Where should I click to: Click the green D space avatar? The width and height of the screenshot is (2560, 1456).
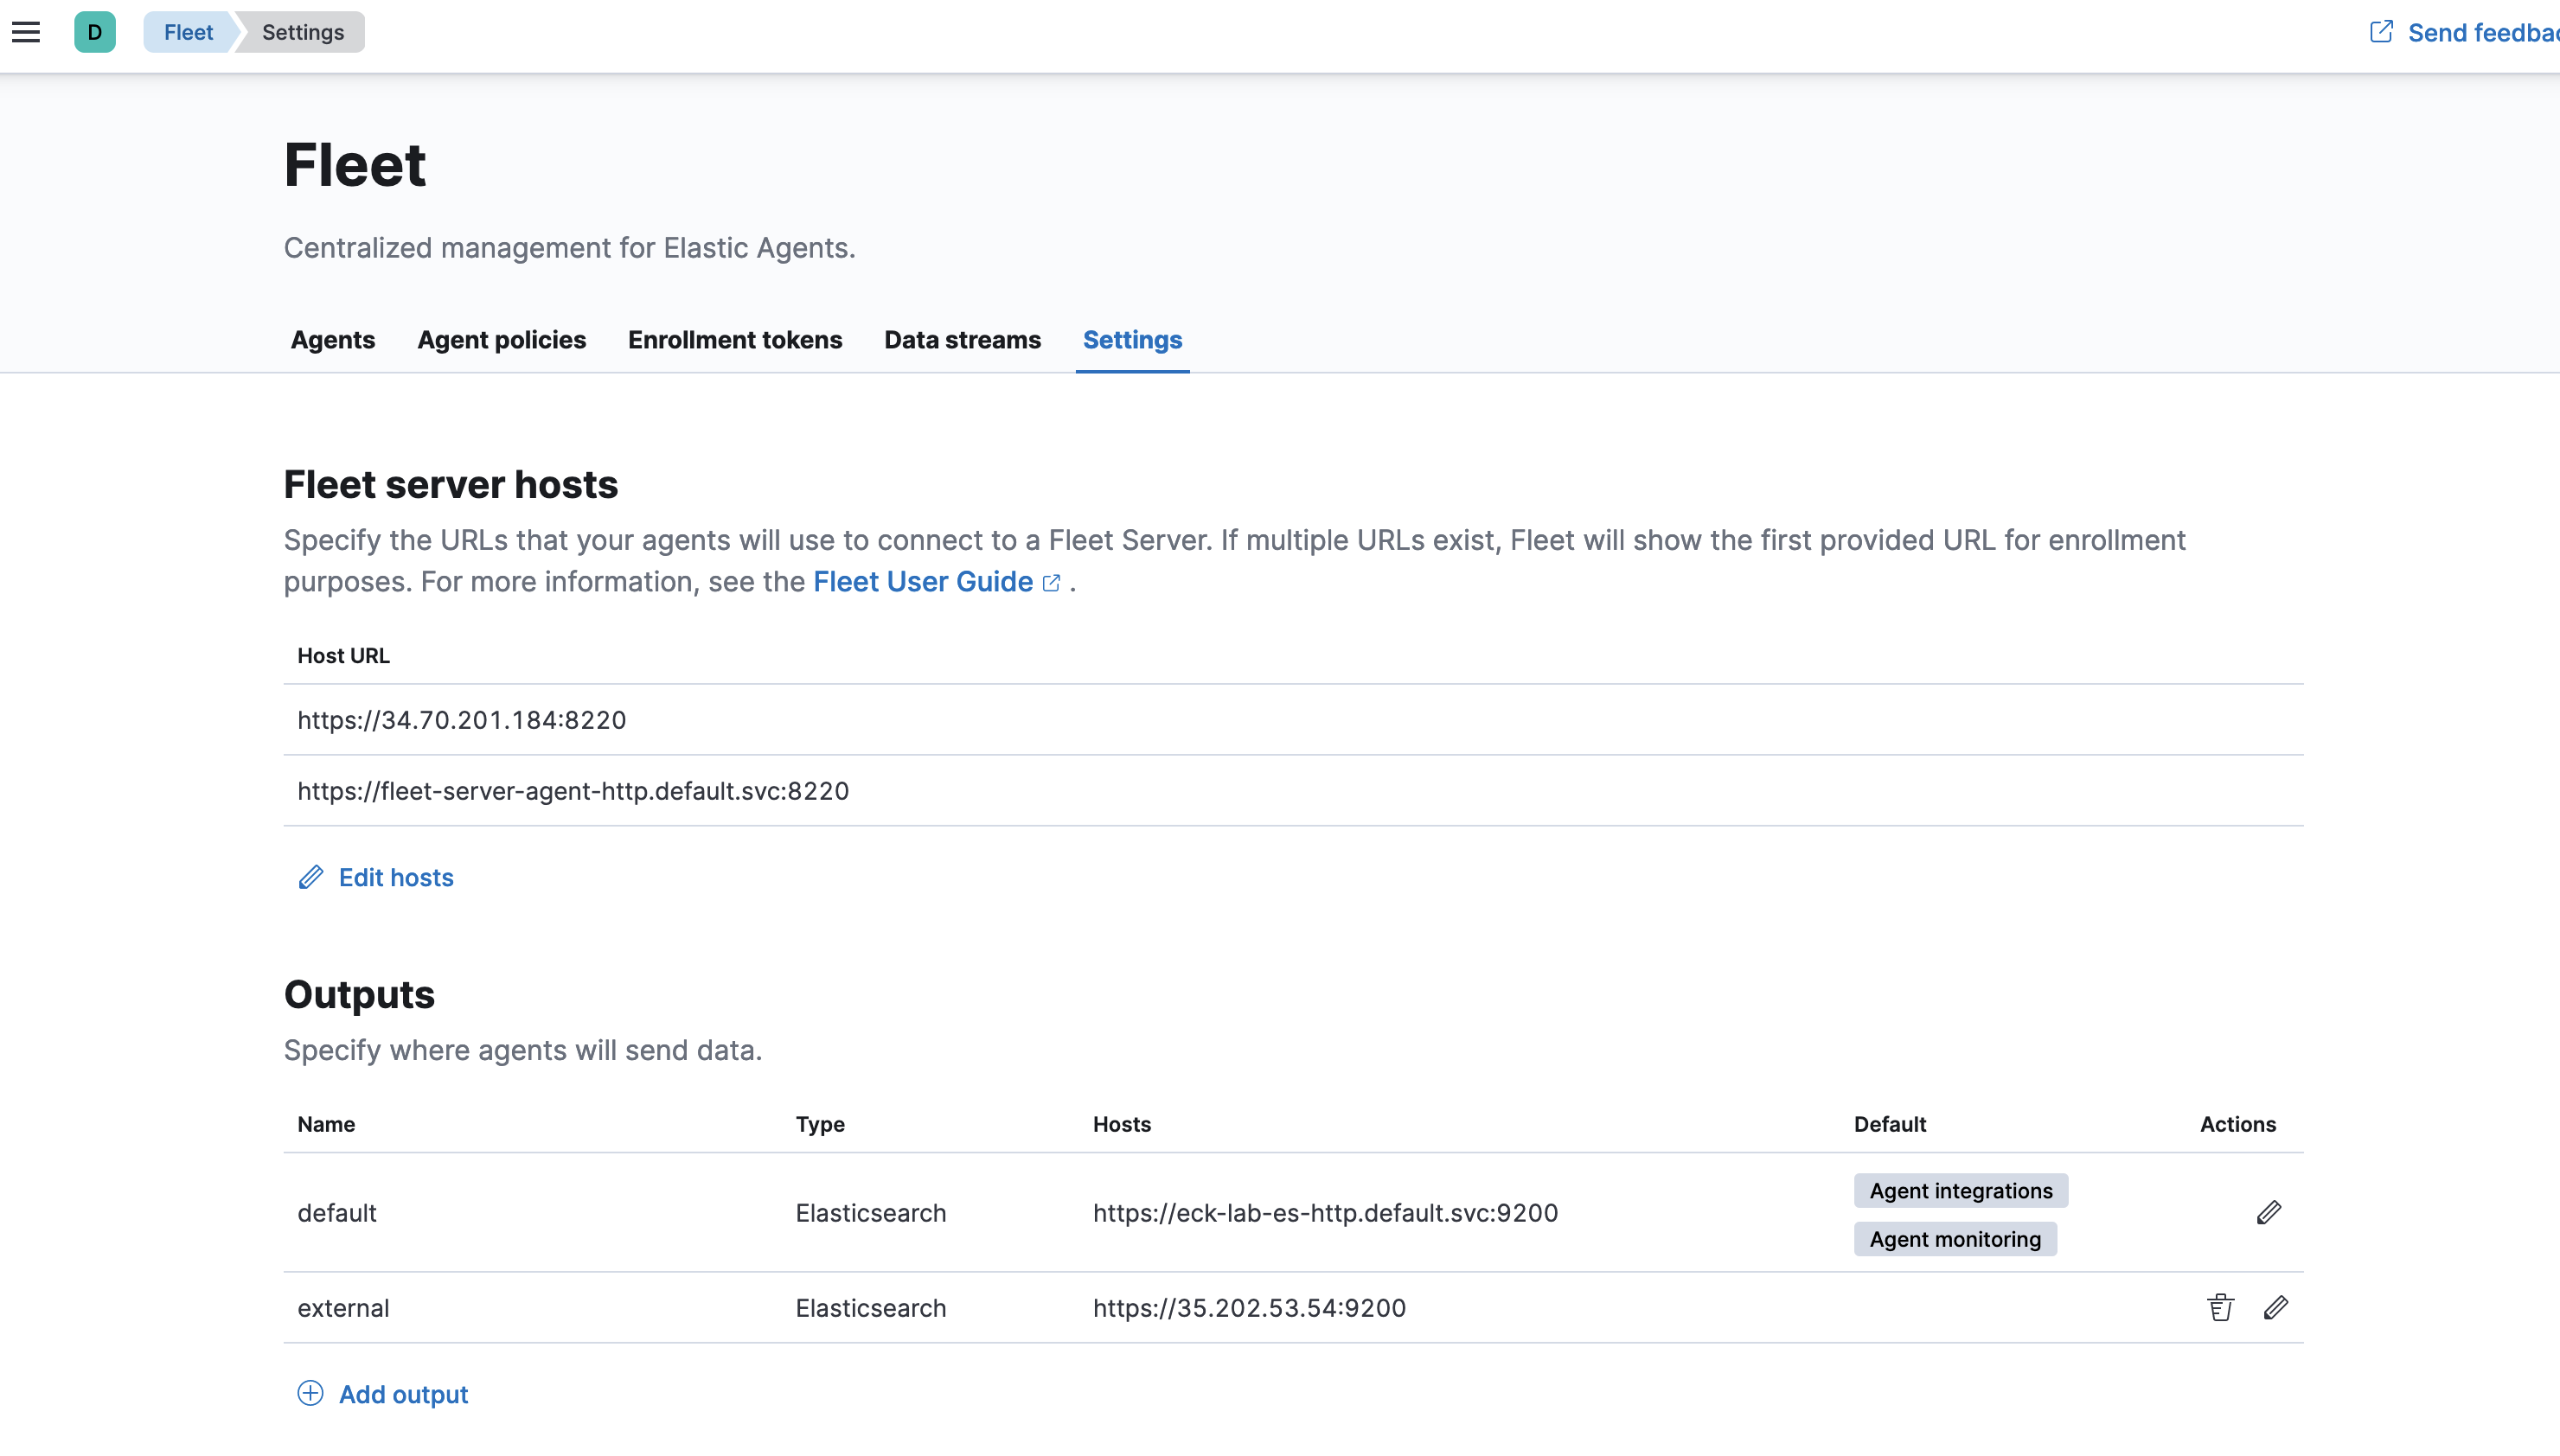(x=94, y=32)
